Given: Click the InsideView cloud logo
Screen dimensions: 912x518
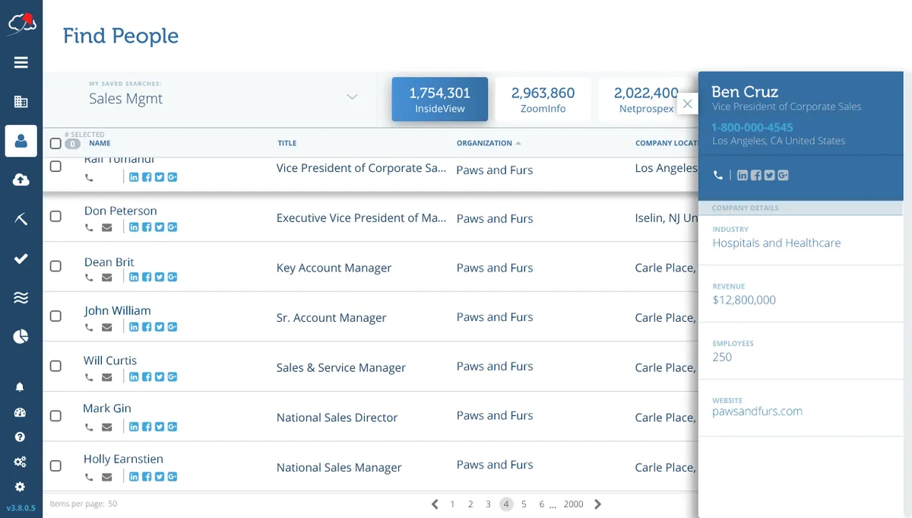Looking at the screenshot, I should (x=21, y=24).
